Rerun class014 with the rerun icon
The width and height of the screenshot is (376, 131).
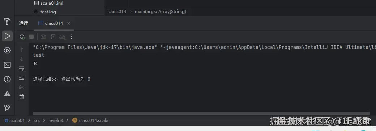pos(22,37)
